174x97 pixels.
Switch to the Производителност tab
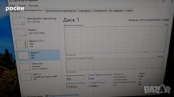pyautogui.click(x=33, y=10)
